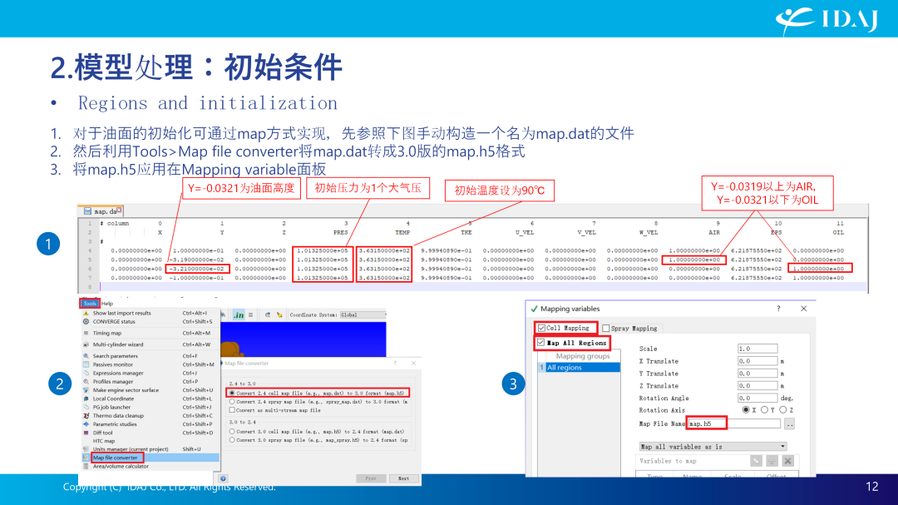The height and width of the screenshot is (505, 898).
Task: Click the Search parameters magnifier icon
Action: (86, 356)
